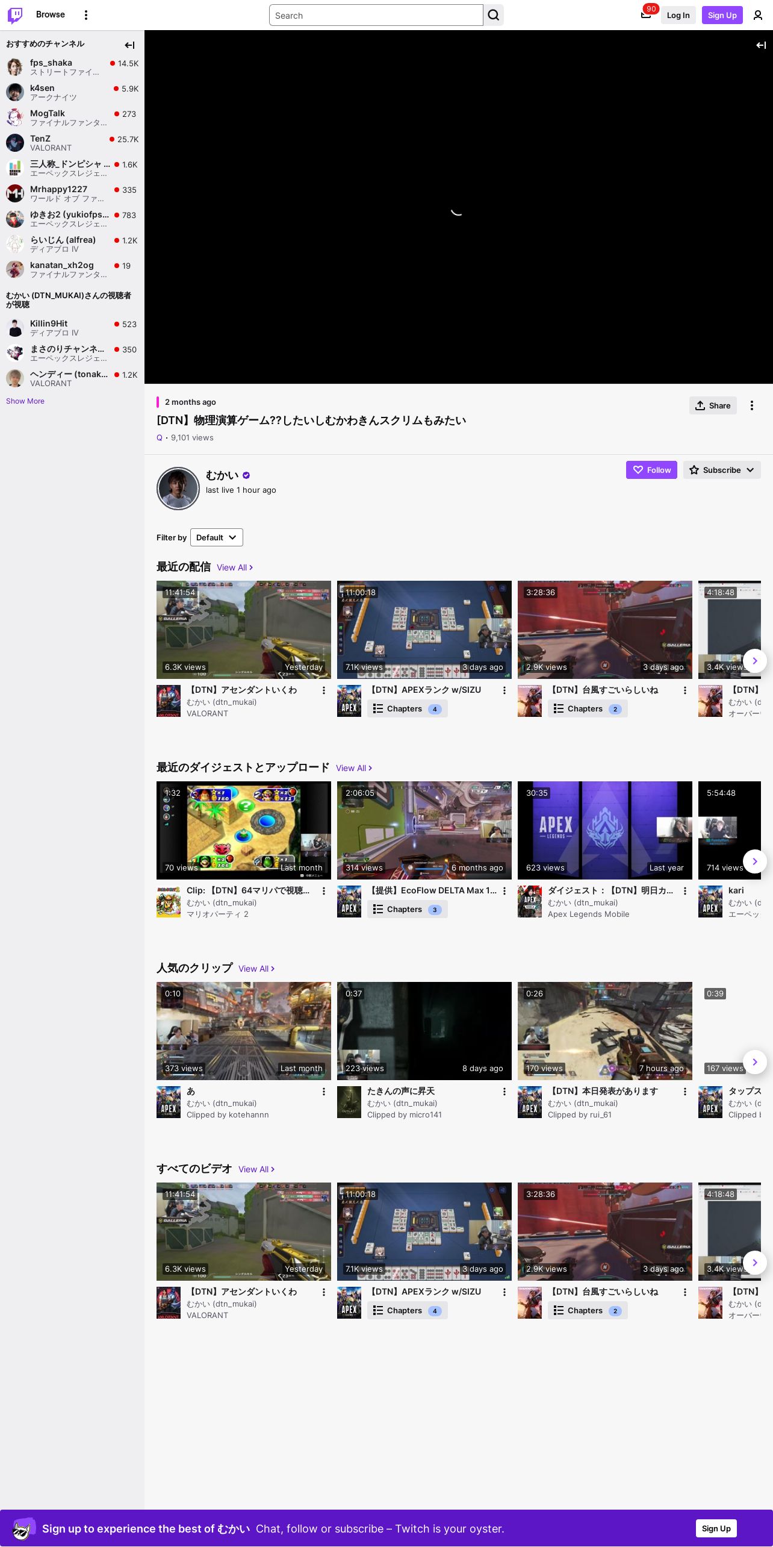
Task: Open kanatan_xh2og channel in sidebar
Action: click(72, 269)
